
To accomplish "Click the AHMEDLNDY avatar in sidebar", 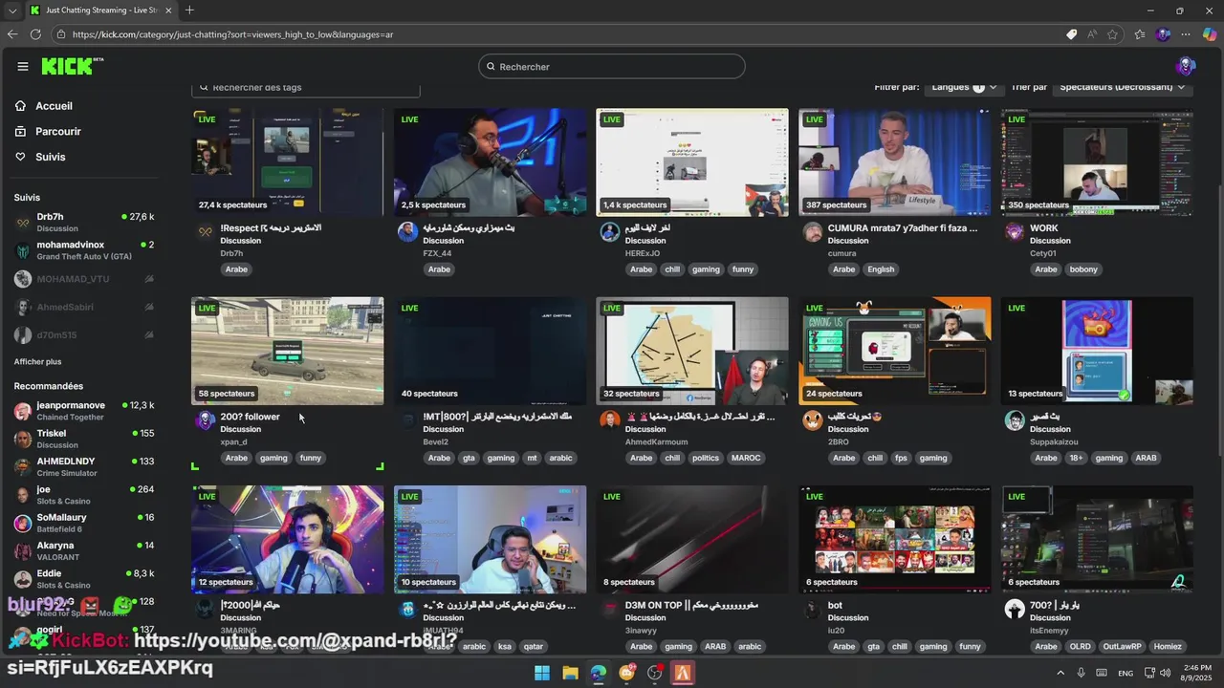I will click(x=23, y=467).
